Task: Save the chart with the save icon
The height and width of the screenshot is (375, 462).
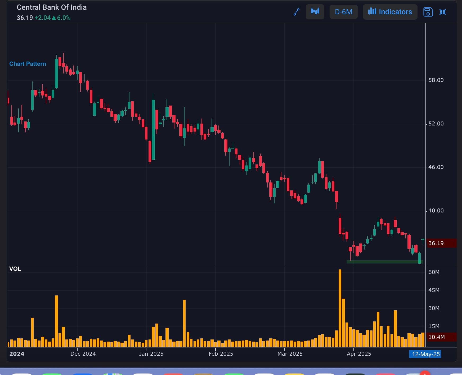Action: [x=428, y=12]
